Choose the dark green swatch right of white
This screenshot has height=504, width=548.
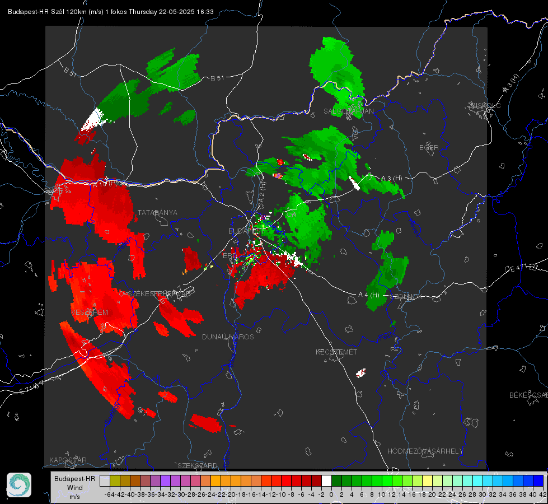tap(336, 480)
